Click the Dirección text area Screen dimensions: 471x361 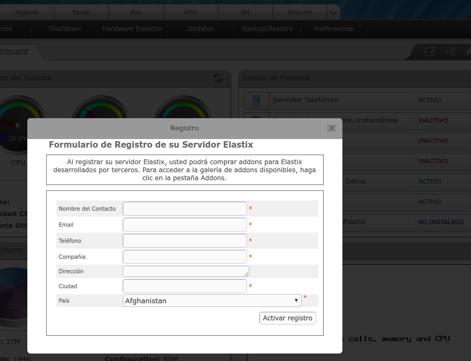185,271
